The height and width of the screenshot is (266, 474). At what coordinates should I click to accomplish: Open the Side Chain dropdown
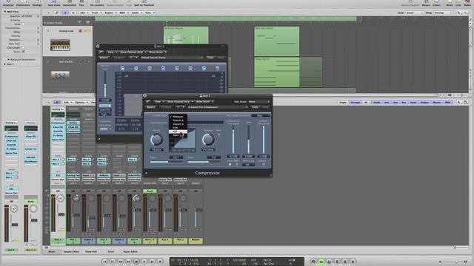tap(259, 102)
